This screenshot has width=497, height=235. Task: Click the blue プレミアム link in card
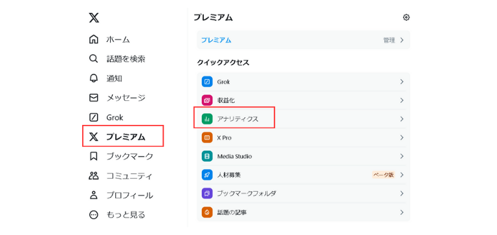tap(216, 40)
